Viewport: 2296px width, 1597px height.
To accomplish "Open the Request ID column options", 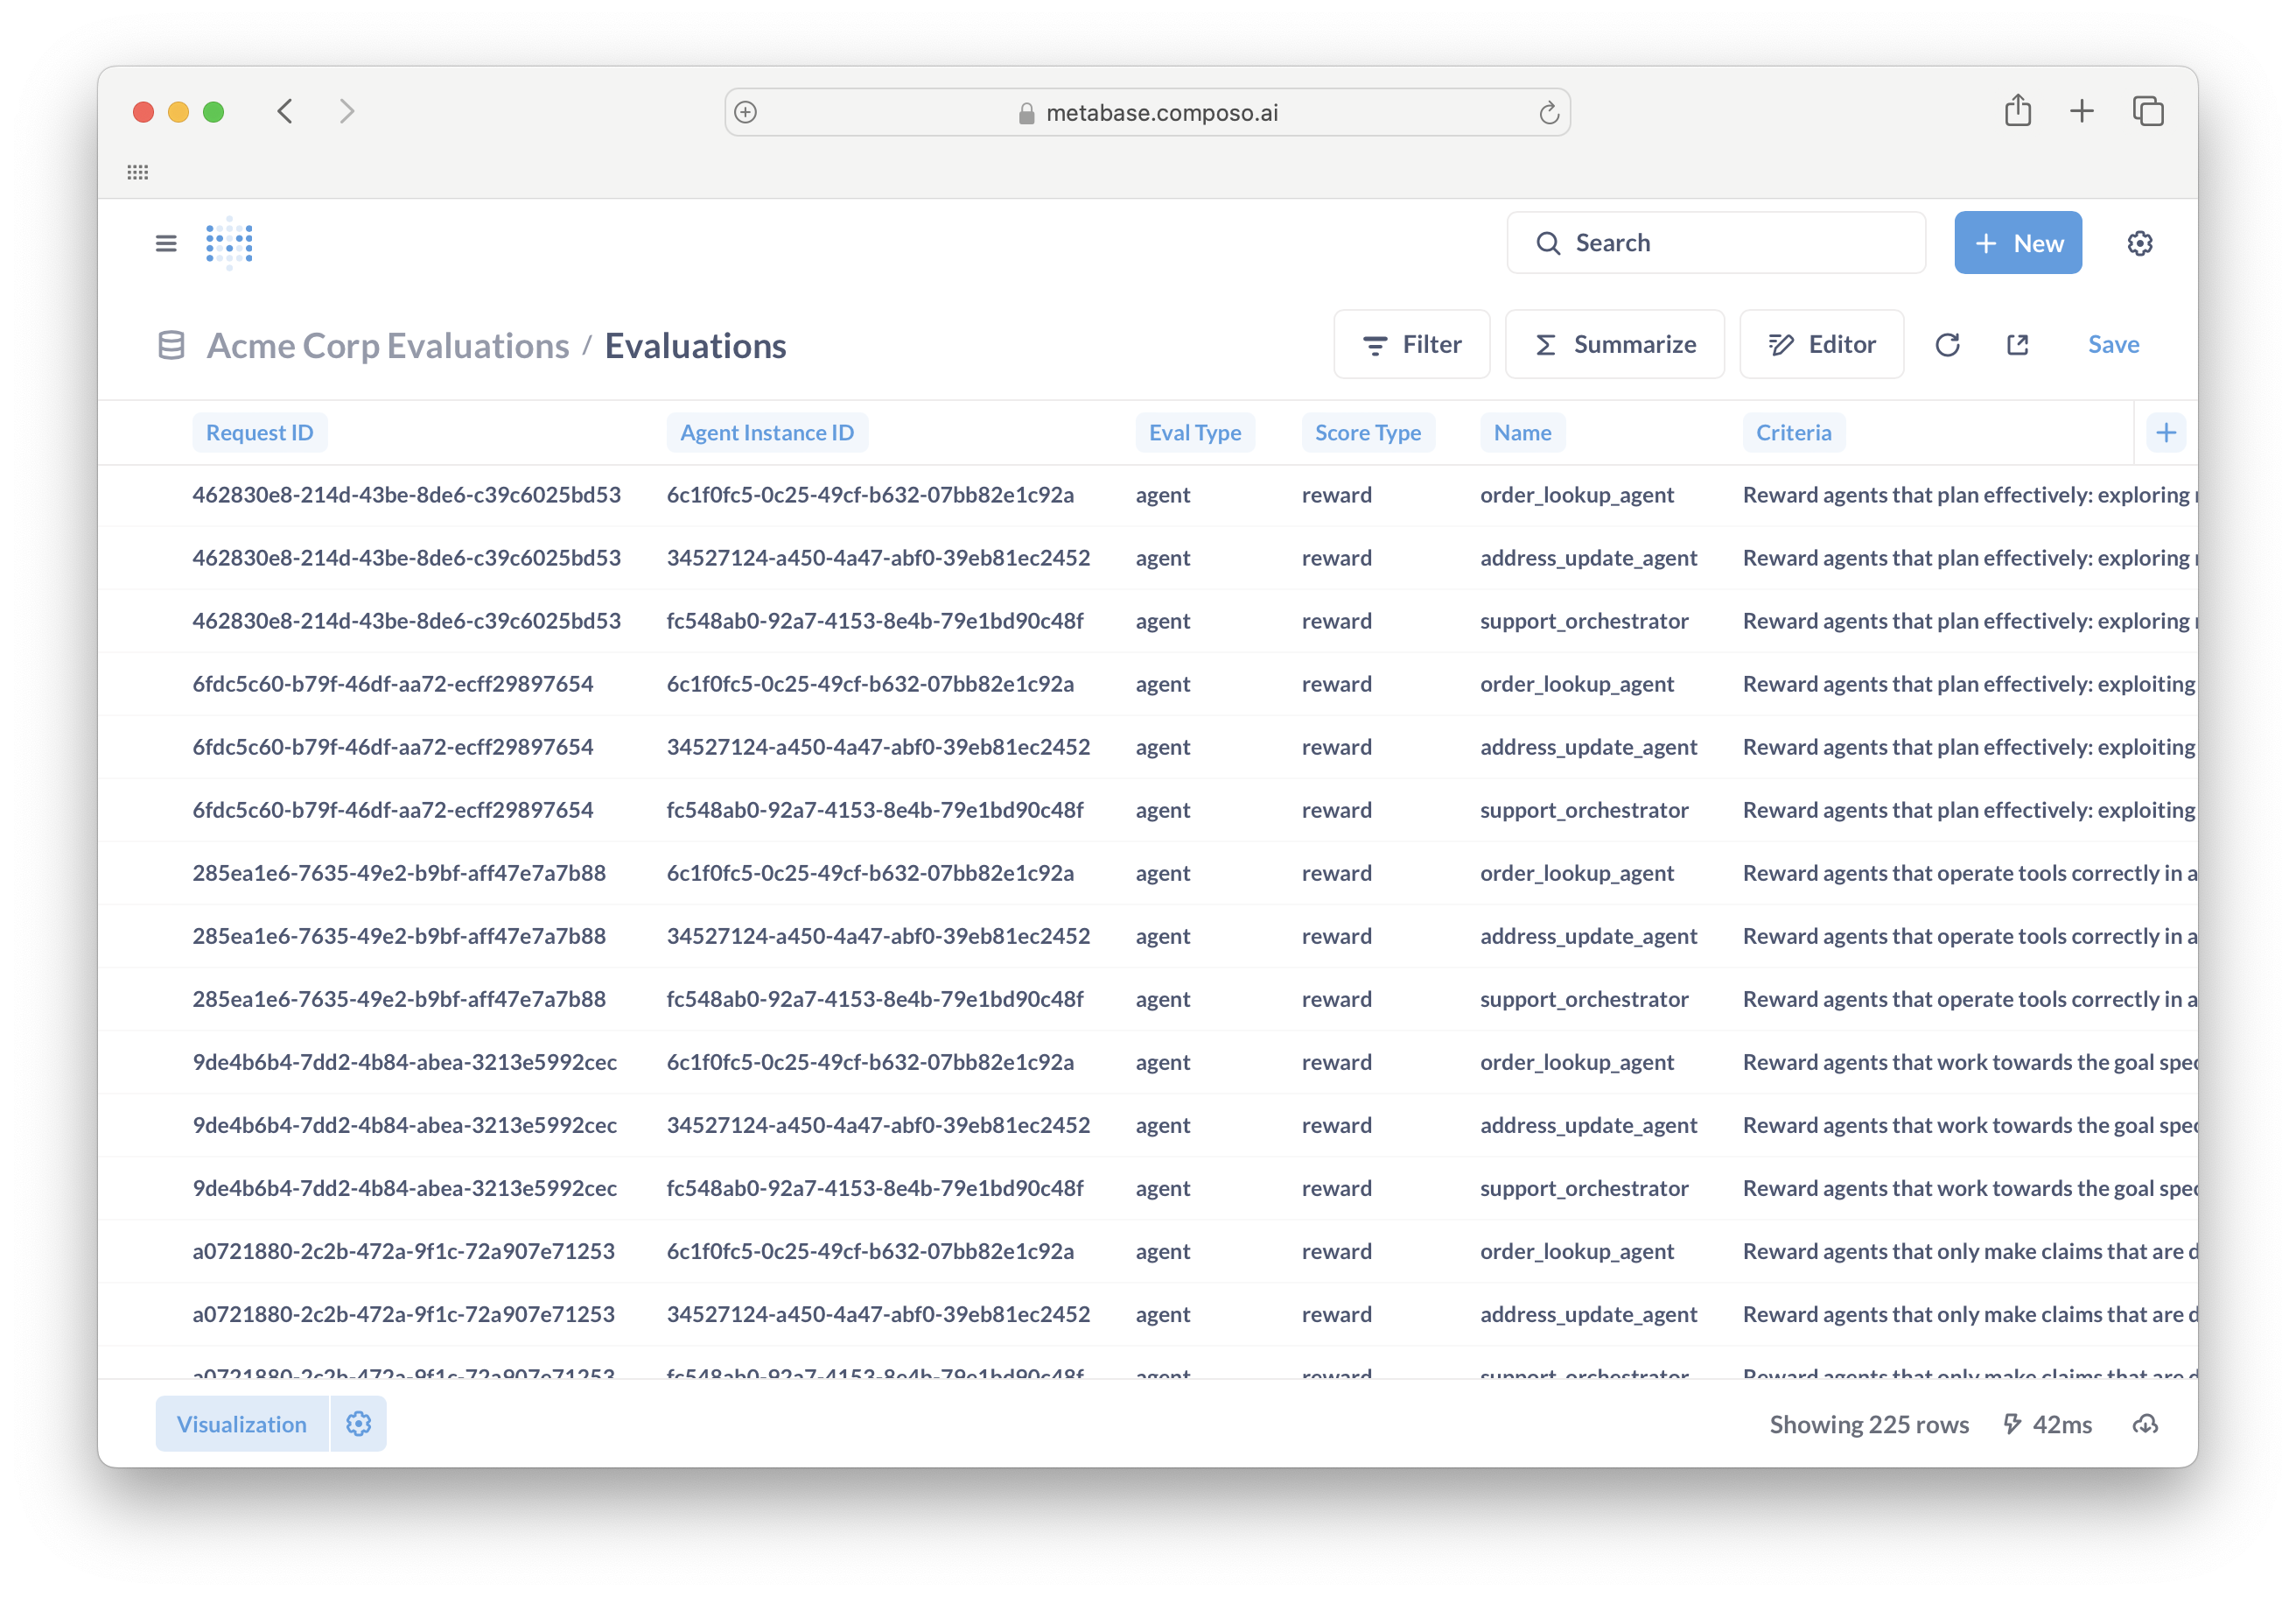I will (260, 433).
